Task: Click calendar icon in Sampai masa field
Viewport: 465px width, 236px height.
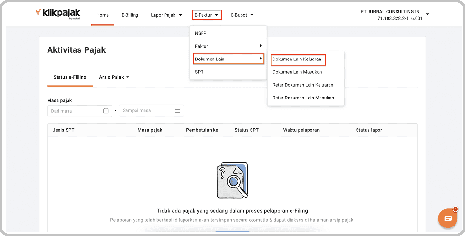Action: click(x=178, y=110)
